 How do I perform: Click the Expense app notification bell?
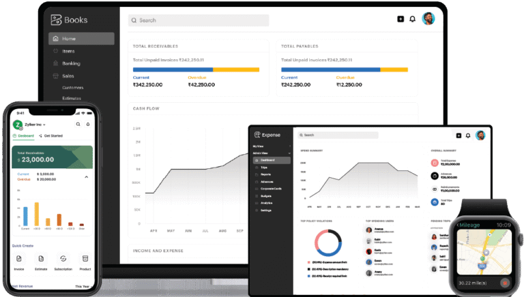coord(469,135)
